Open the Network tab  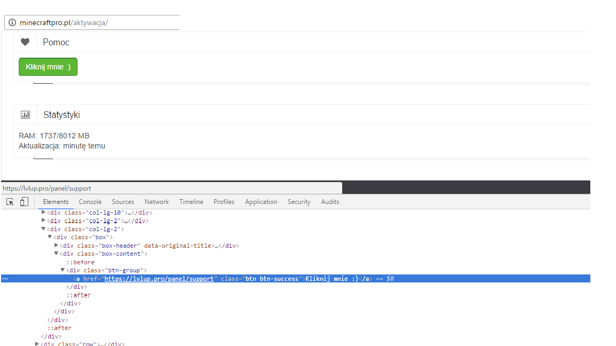tap(157, 202)
